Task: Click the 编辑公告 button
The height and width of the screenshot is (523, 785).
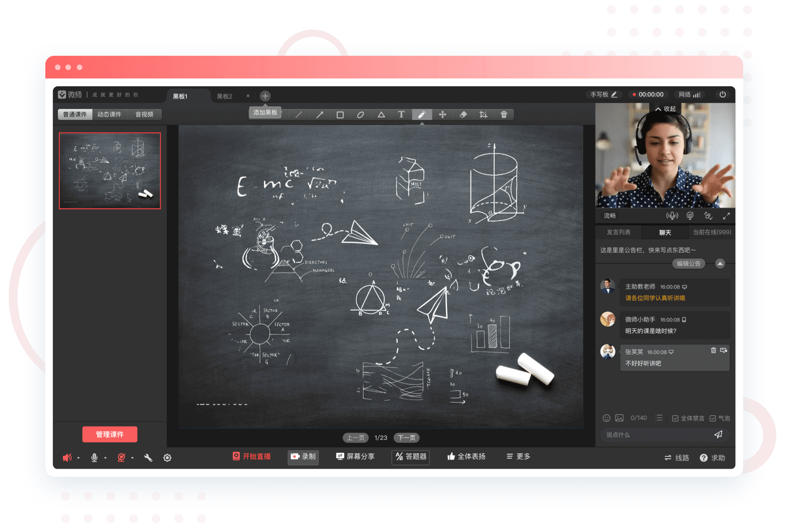Action: (689, 264)
